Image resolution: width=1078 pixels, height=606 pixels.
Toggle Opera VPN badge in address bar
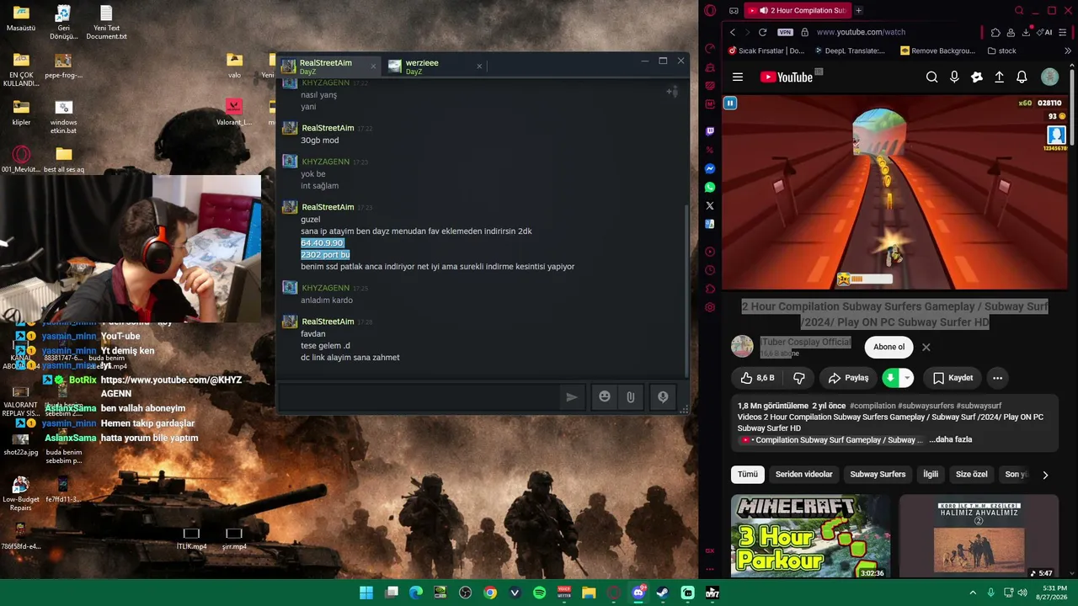click(785, 32)
